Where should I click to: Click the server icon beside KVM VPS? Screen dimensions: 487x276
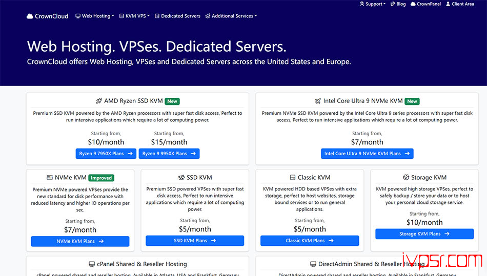(121, 16)
